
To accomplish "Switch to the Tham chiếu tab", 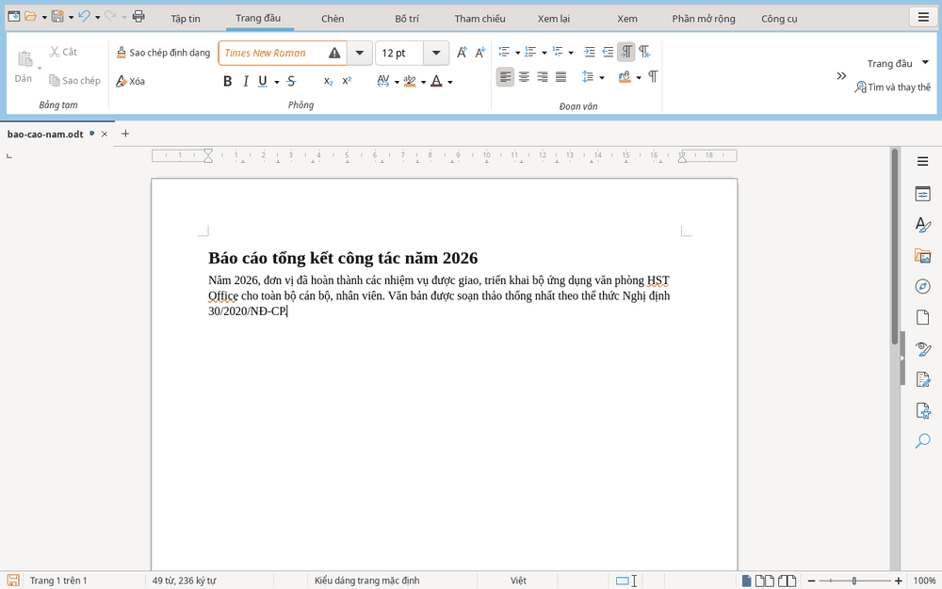I will [x=479, y=19].
